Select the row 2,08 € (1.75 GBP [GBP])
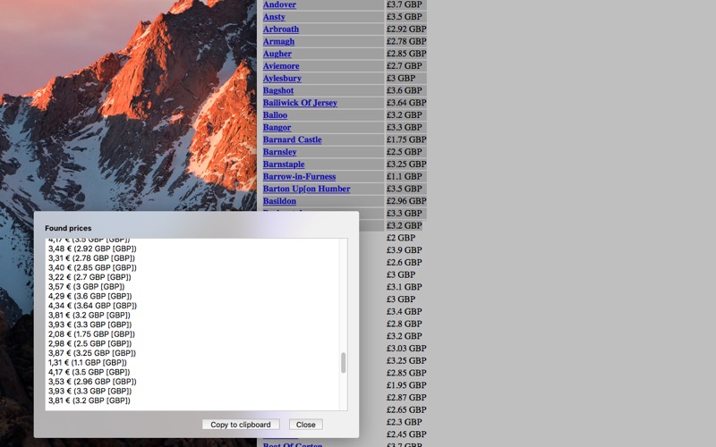This screenshot has width=716, height=447. [91, 334]
